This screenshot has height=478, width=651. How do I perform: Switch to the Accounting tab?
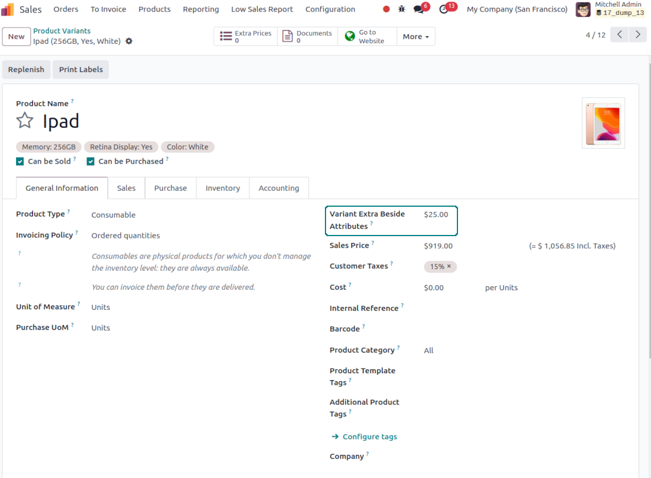279,188
